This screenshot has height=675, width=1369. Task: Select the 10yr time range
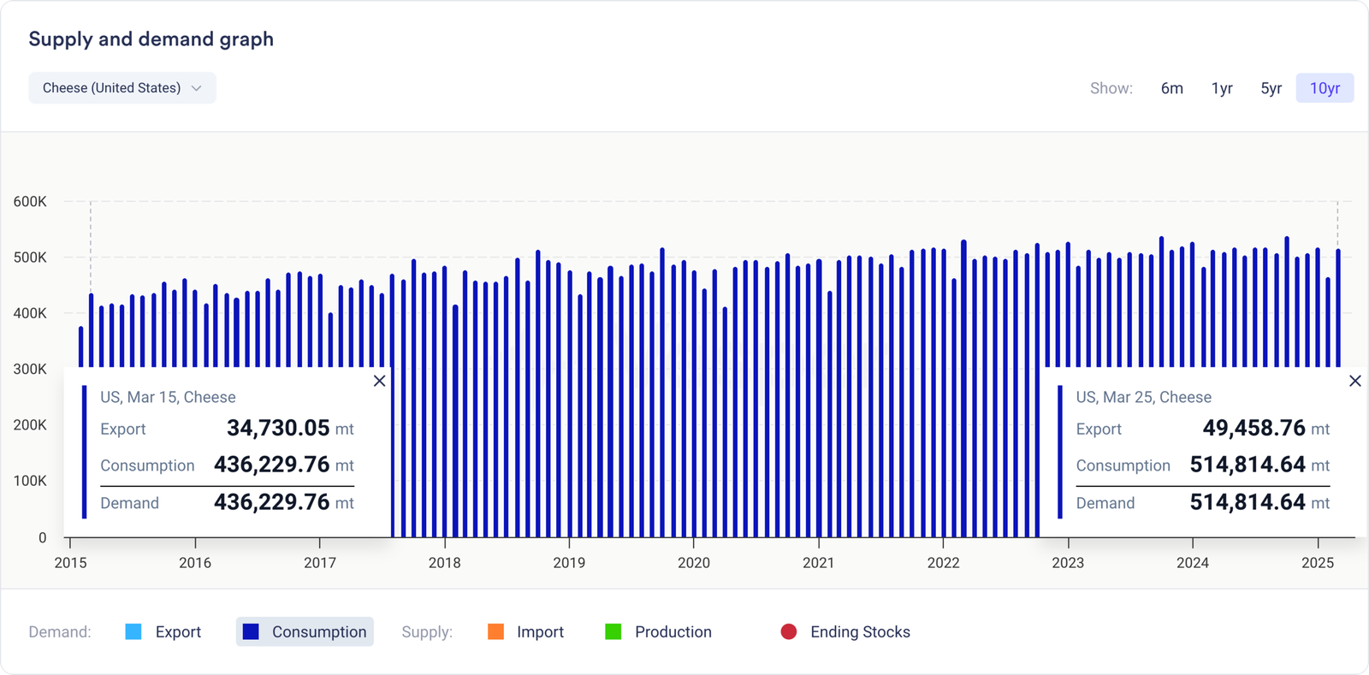(1325, 88)
